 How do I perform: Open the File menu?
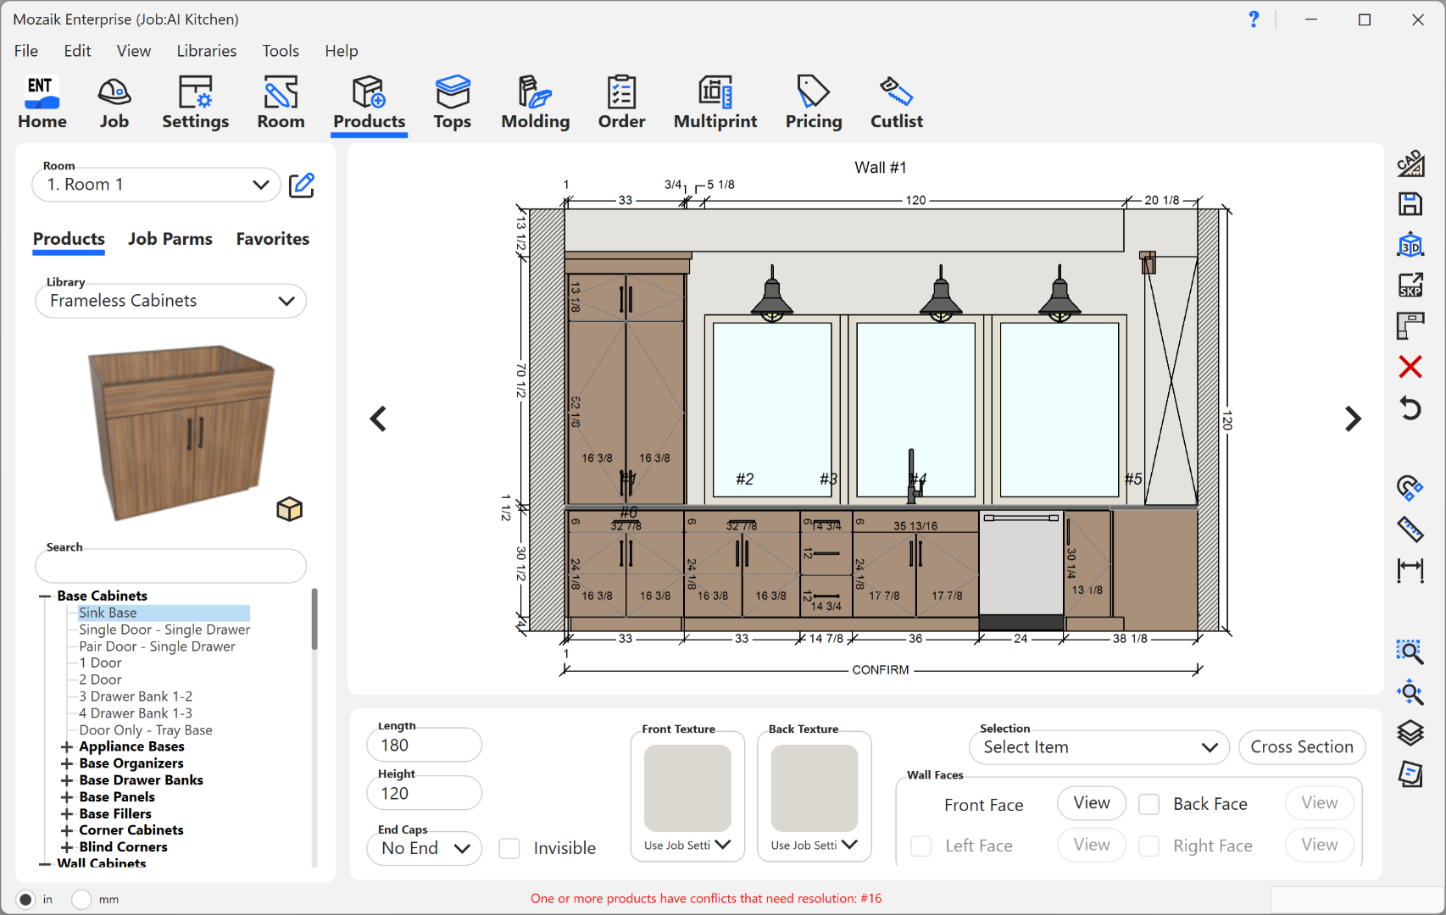point(26,51)
